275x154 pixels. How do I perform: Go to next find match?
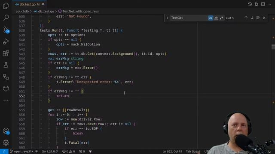[x=252, y=18]
